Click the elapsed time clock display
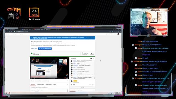 pyautogui.click(x=85, y=54)
